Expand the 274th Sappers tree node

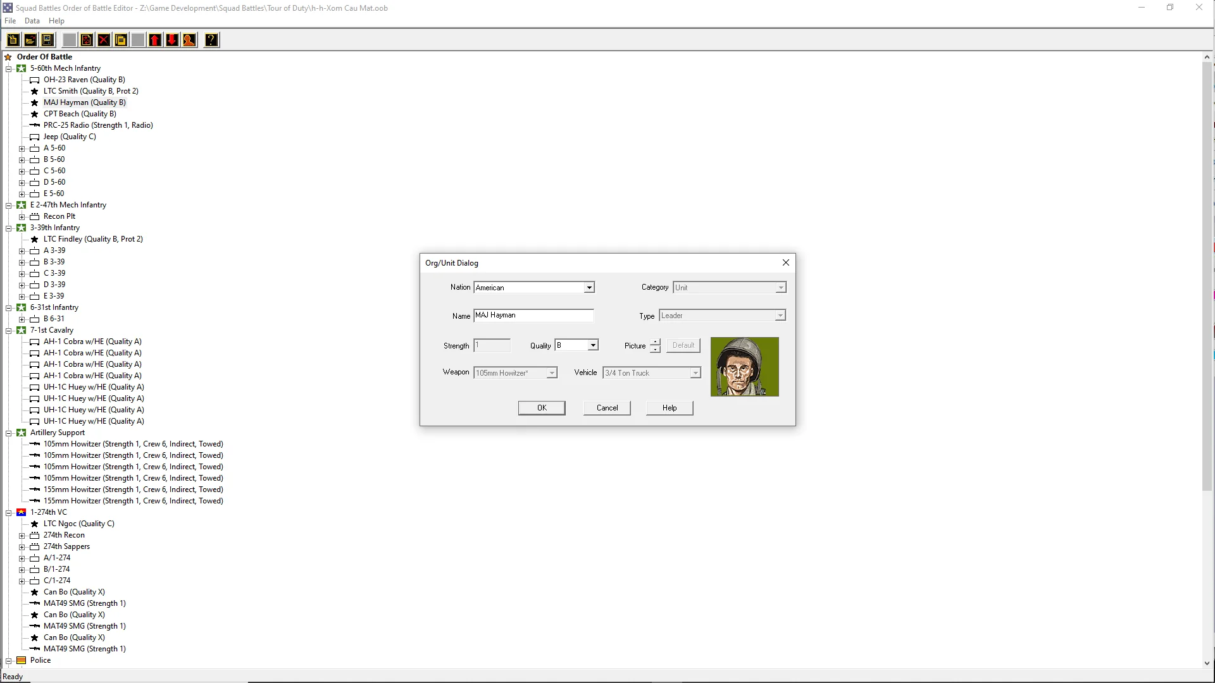[x=22, y=547]
